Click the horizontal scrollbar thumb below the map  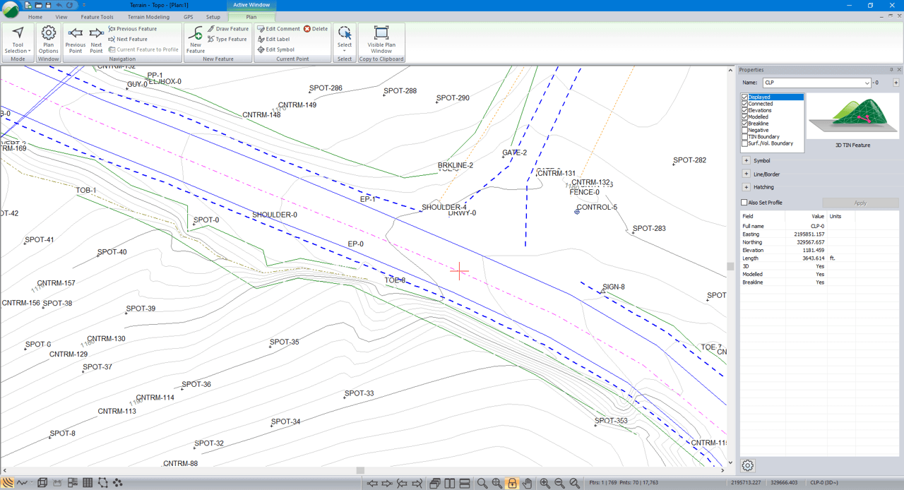360,470
